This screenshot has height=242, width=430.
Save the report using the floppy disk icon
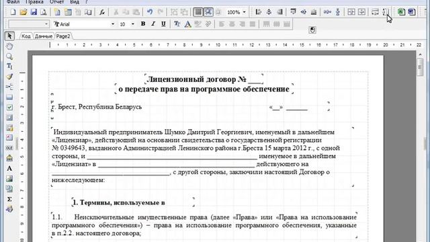coord(34,12)
